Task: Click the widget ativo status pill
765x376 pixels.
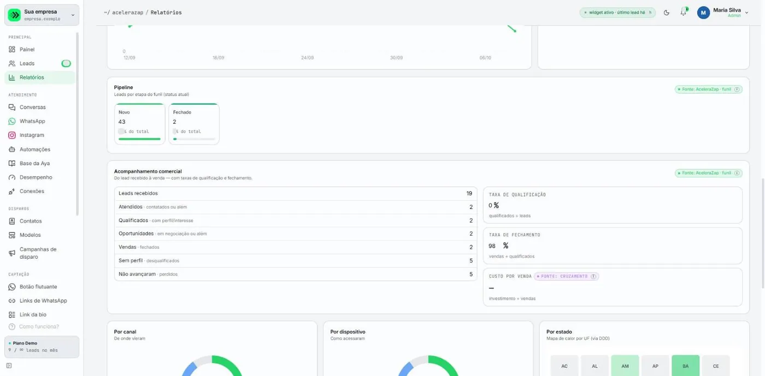Action: click(x=617, y=13)
